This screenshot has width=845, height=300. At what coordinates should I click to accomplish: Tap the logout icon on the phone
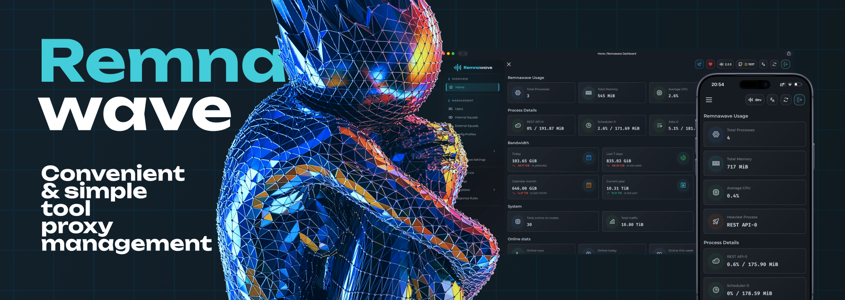(x=799, y=100)
